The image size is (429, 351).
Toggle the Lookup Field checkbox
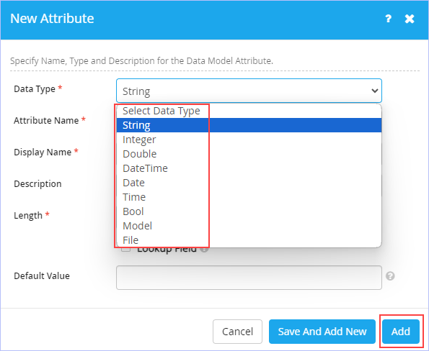coord(126,249)
